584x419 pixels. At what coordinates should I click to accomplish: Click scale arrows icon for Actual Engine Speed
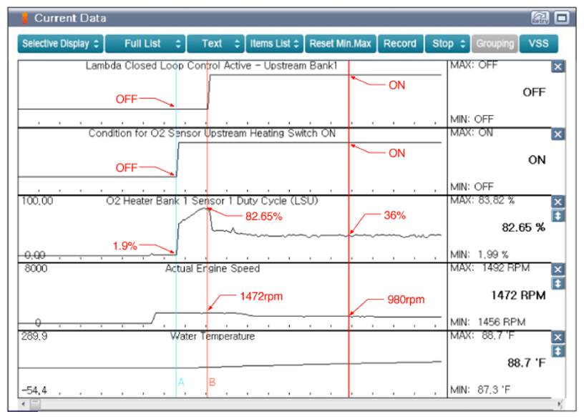[x=558, y=283]
